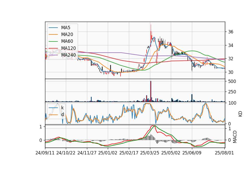This screenshot has height=180, width=250.
Task: Click the price axis value 36
Action: (x=231, y=32)
